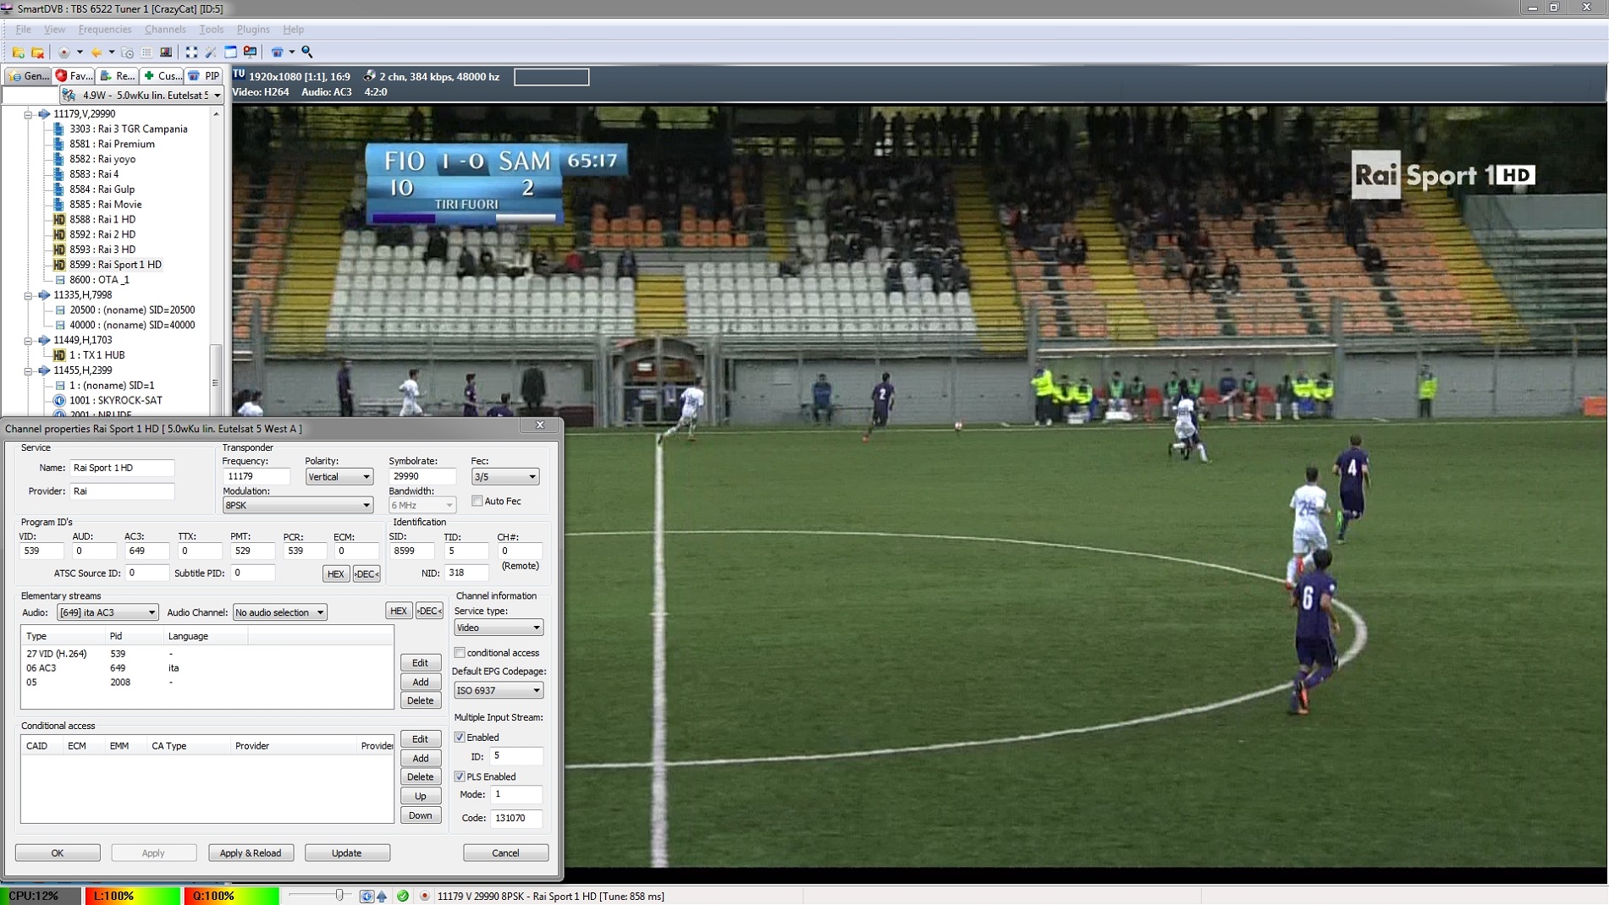The image size is (1609, 905).
Task: Click the magnifier search toolbar icon
Action: point(307,52)
